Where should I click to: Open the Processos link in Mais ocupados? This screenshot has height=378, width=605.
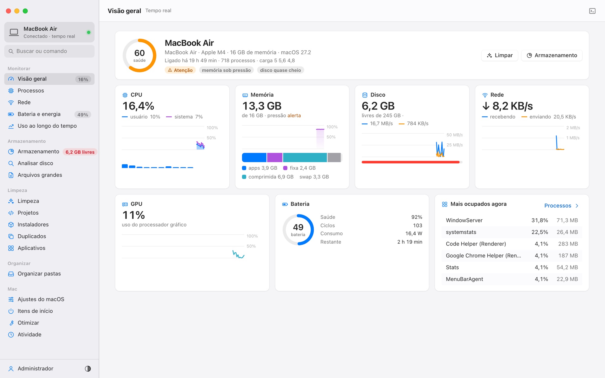[x=558, y=206]
